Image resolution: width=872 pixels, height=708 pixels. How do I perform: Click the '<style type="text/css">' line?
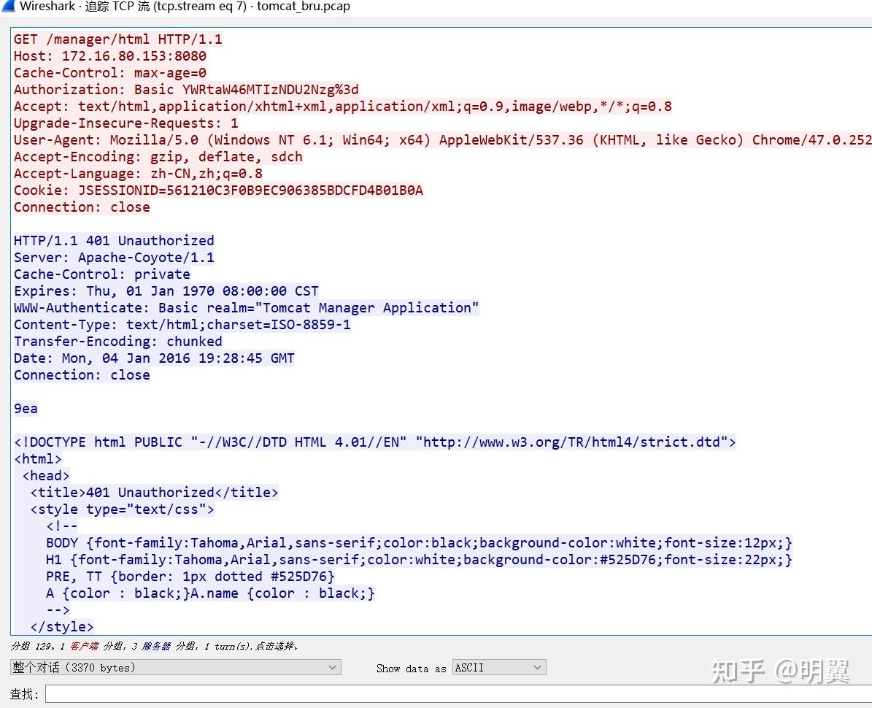click(x=123, y=509)
